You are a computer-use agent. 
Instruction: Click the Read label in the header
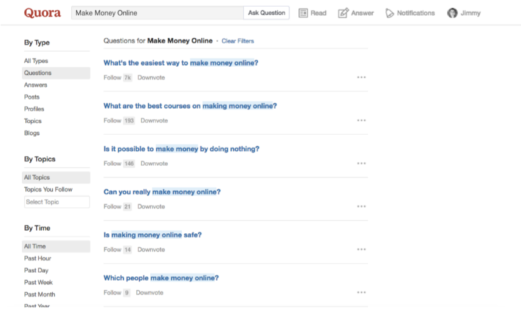319,13
